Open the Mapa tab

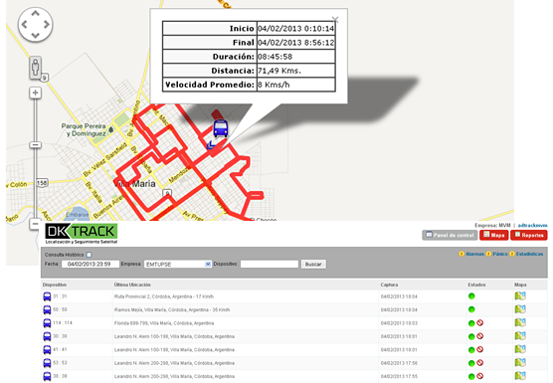(493, 235)
